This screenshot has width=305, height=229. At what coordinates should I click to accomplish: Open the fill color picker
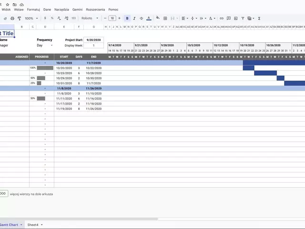coord(158,18)
